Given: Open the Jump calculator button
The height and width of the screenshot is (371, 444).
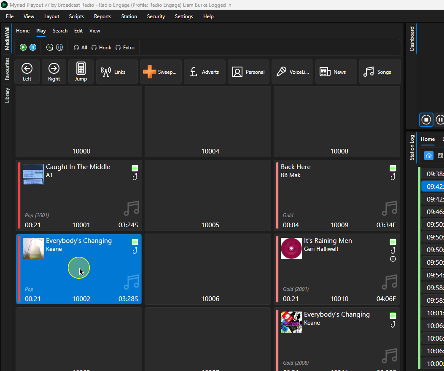Looking at the screenshot, I should (81, 72).
